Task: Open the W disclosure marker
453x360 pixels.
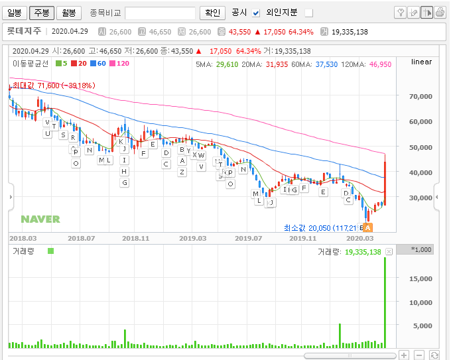Action: [x=202, y=155]
